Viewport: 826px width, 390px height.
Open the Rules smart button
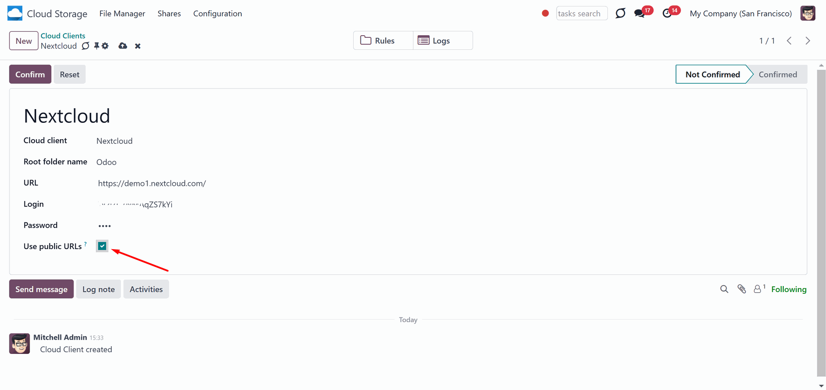(x=383, y=40)
